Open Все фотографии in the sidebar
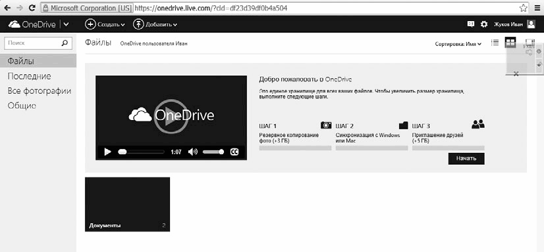This screenshot has width=544, height=252. point(40,91)
